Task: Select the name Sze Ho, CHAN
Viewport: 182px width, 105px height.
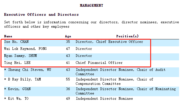Action: point(16,42)
